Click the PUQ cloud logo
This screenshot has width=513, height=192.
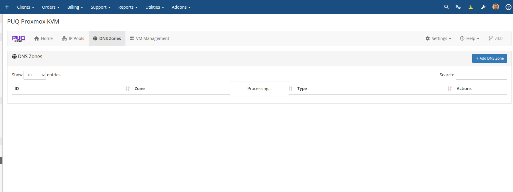pyautogui.click(x=18, y=38)
